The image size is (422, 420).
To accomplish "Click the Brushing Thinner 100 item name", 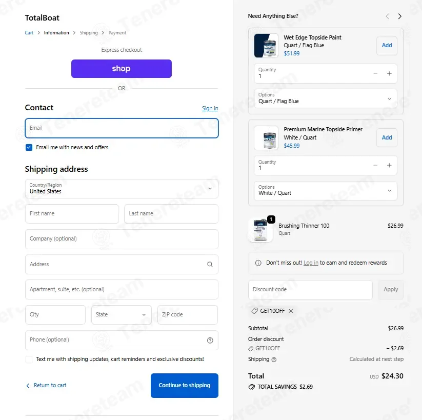I will [x=304, y=226].
